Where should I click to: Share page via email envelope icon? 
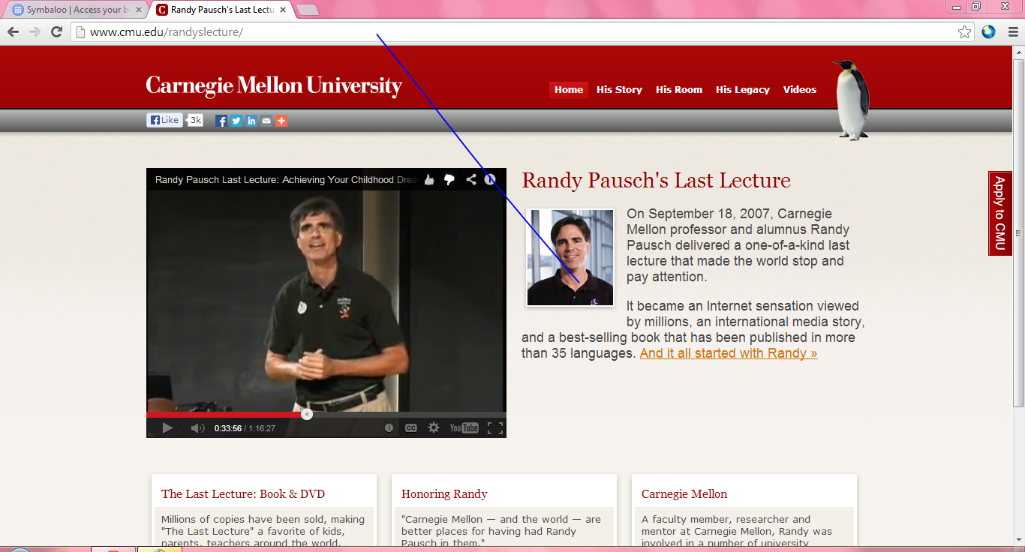pyautogui.click(x=266, y=121)
